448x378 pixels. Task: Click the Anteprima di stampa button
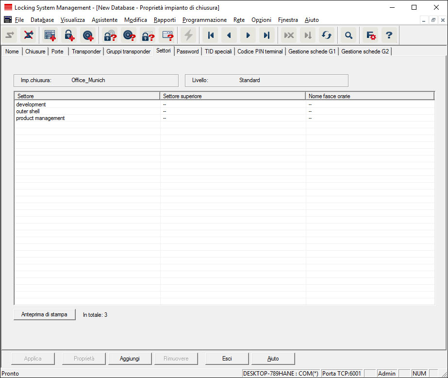click(x=45, y=315)
